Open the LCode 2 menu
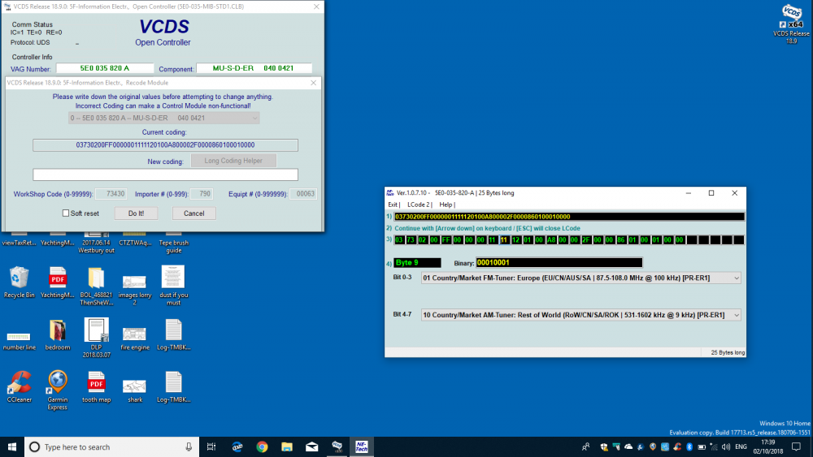 point(419,205)
